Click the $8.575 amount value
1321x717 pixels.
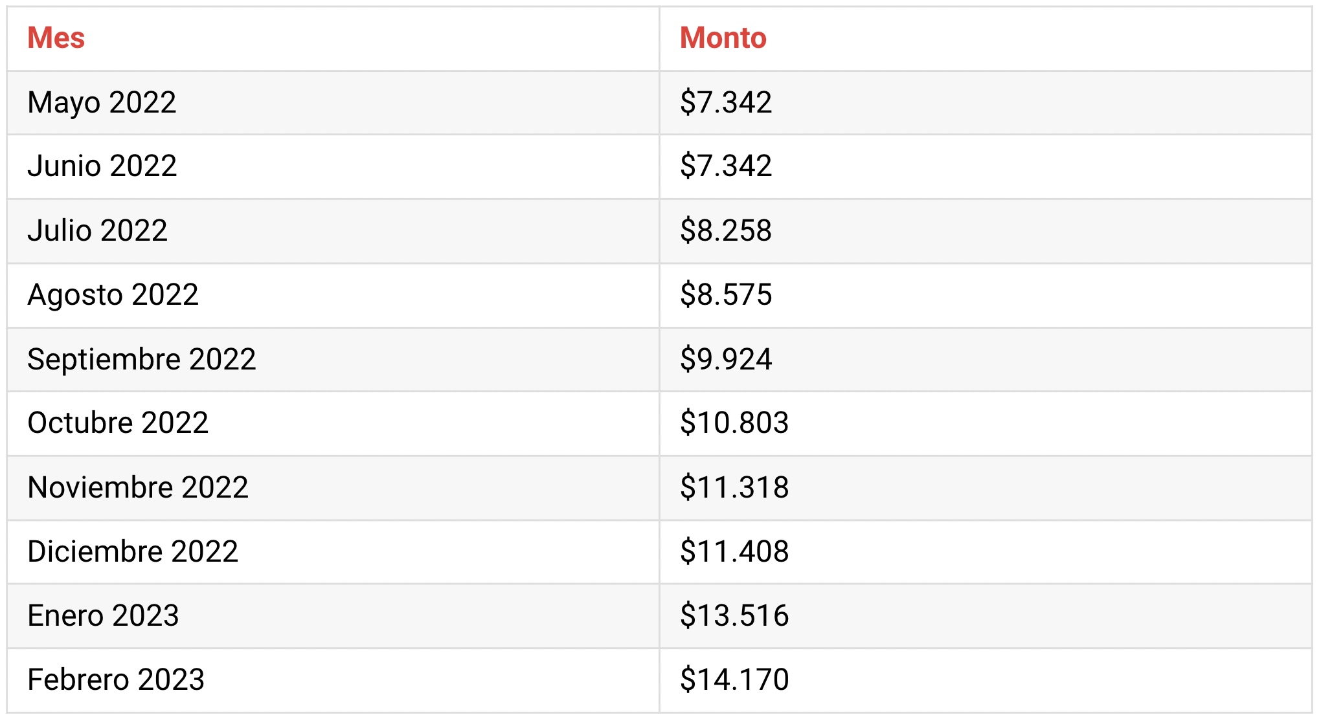click(726, 295)
